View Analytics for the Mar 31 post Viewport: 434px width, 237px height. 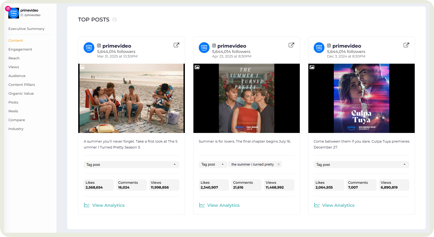coord(108,205)
